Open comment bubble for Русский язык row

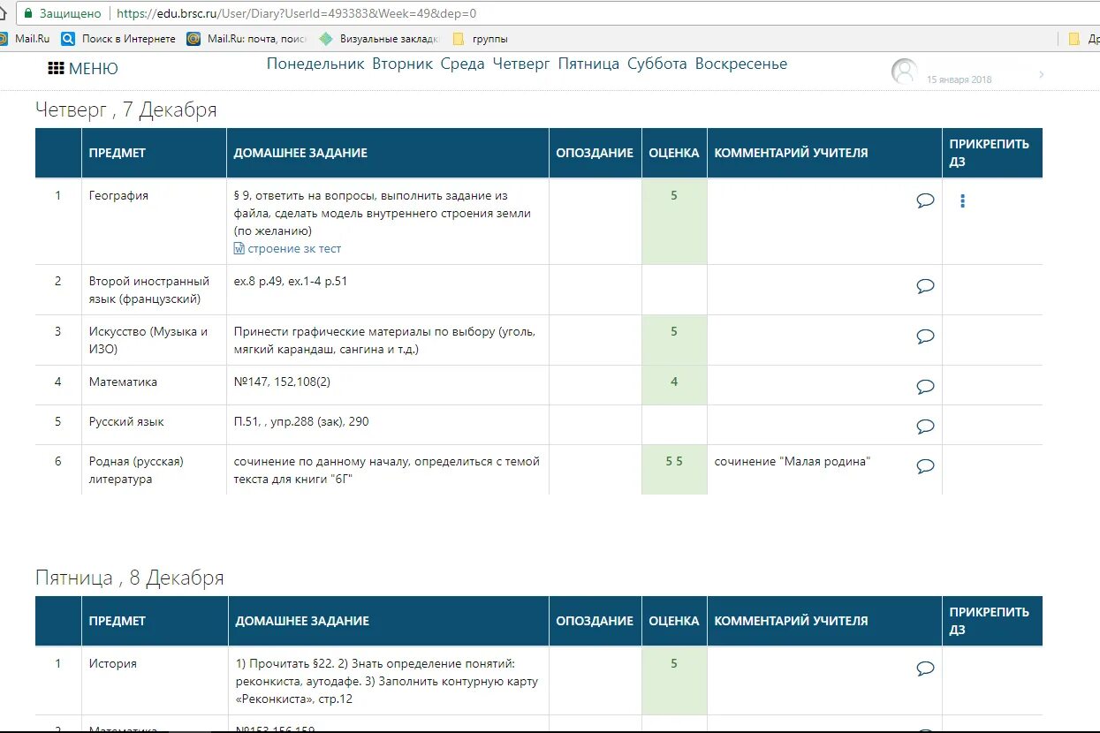point(925,426)
